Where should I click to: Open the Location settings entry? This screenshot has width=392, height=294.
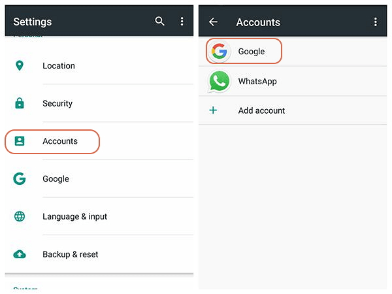pos(99,65)
